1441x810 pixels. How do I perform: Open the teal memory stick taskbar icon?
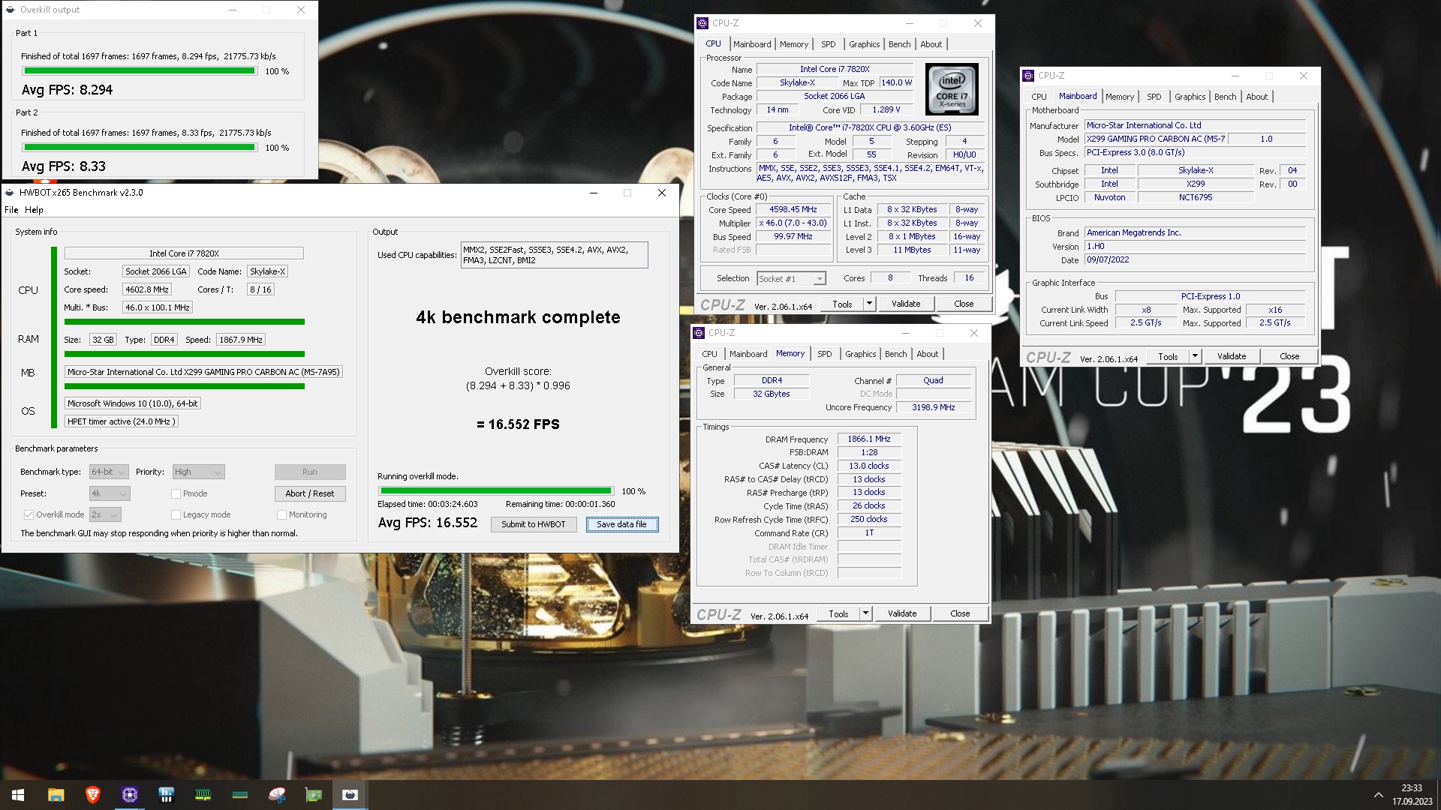[x=239, y=795]
